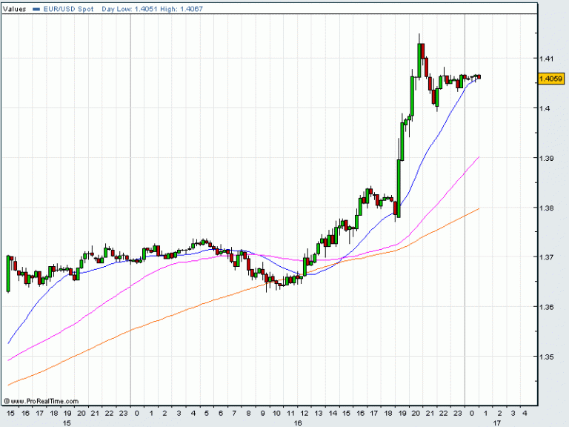Screen dimensions: 569x427
Task: Select the EUR/USD Spot legend label
Action: click(67, 7)
